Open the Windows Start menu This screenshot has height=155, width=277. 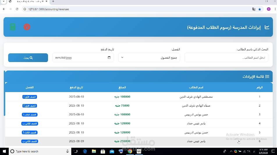(x=4, y=151)
